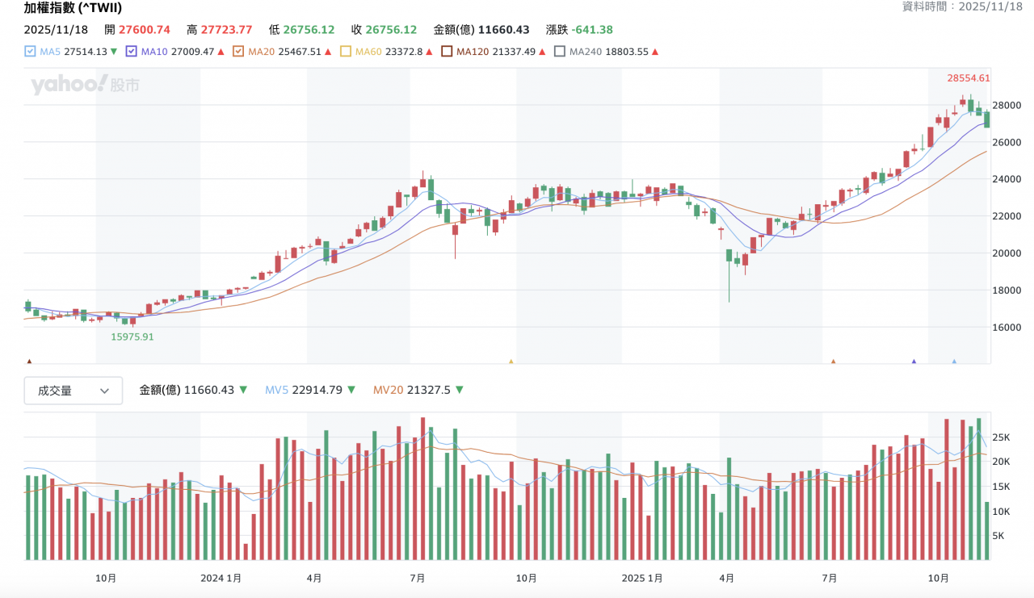Disable the MA10 line checkbox
This screenshot has height=598, width=1034.
click(x=132, y=52)
